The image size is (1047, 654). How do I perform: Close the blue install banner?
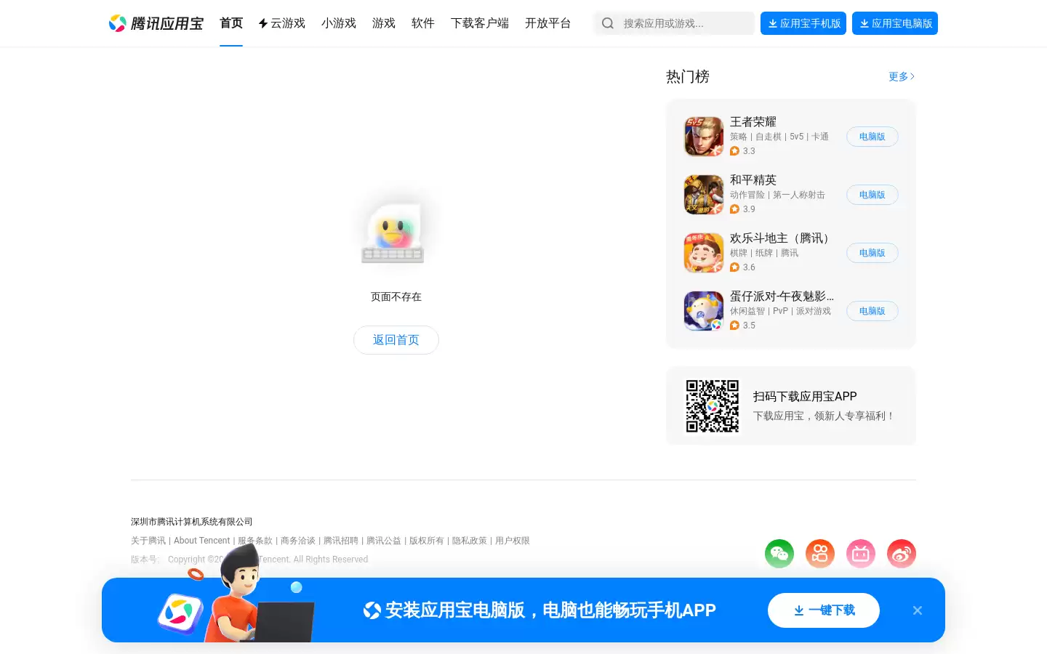tap(918, 610)
